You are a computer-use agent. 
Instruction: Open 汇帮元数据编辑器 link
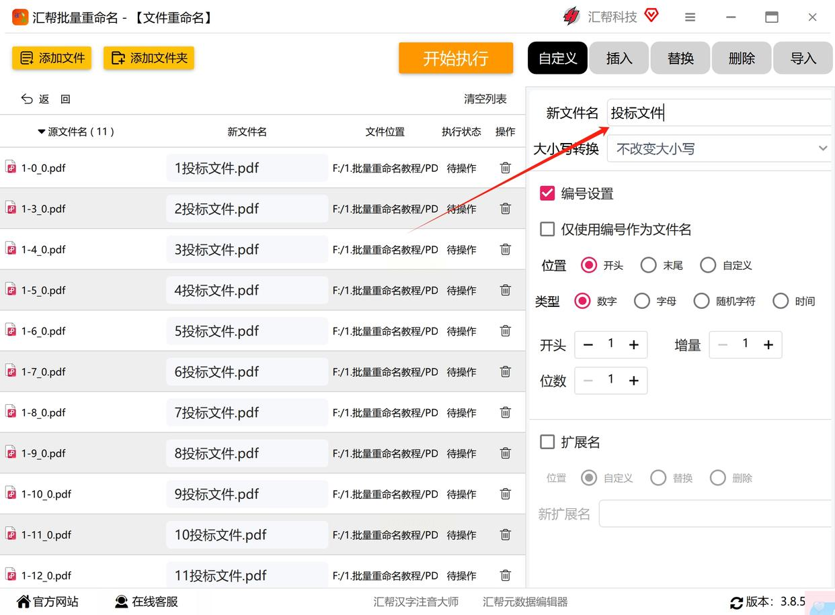pos(525,602)
